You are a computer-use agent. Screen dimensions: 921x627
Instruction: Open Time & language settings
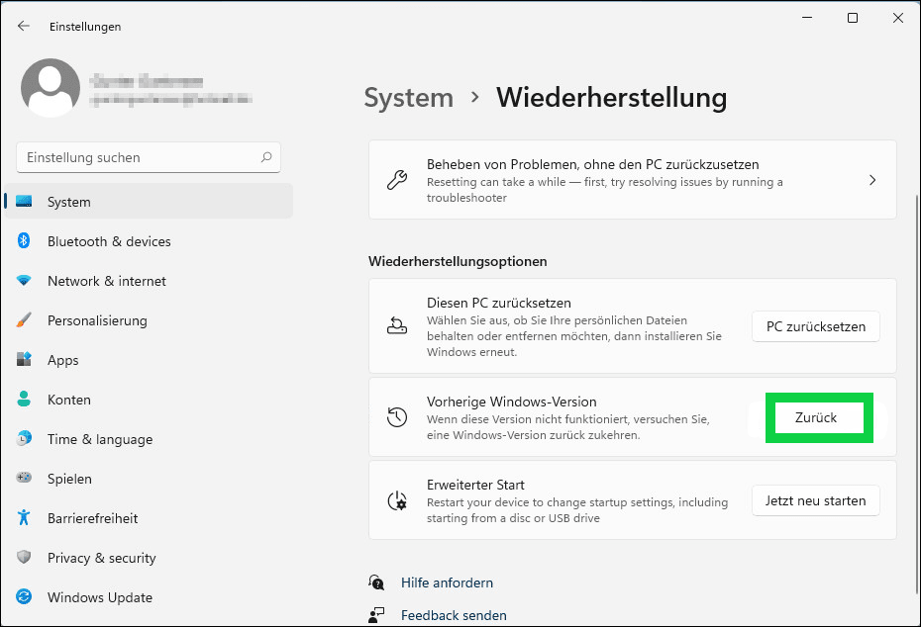point(99,439)
